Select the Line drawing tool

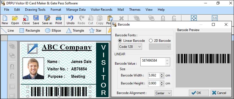coord(8,31)
